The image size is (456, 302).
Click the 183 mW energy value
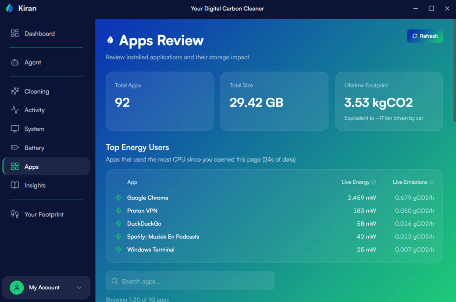365,210
